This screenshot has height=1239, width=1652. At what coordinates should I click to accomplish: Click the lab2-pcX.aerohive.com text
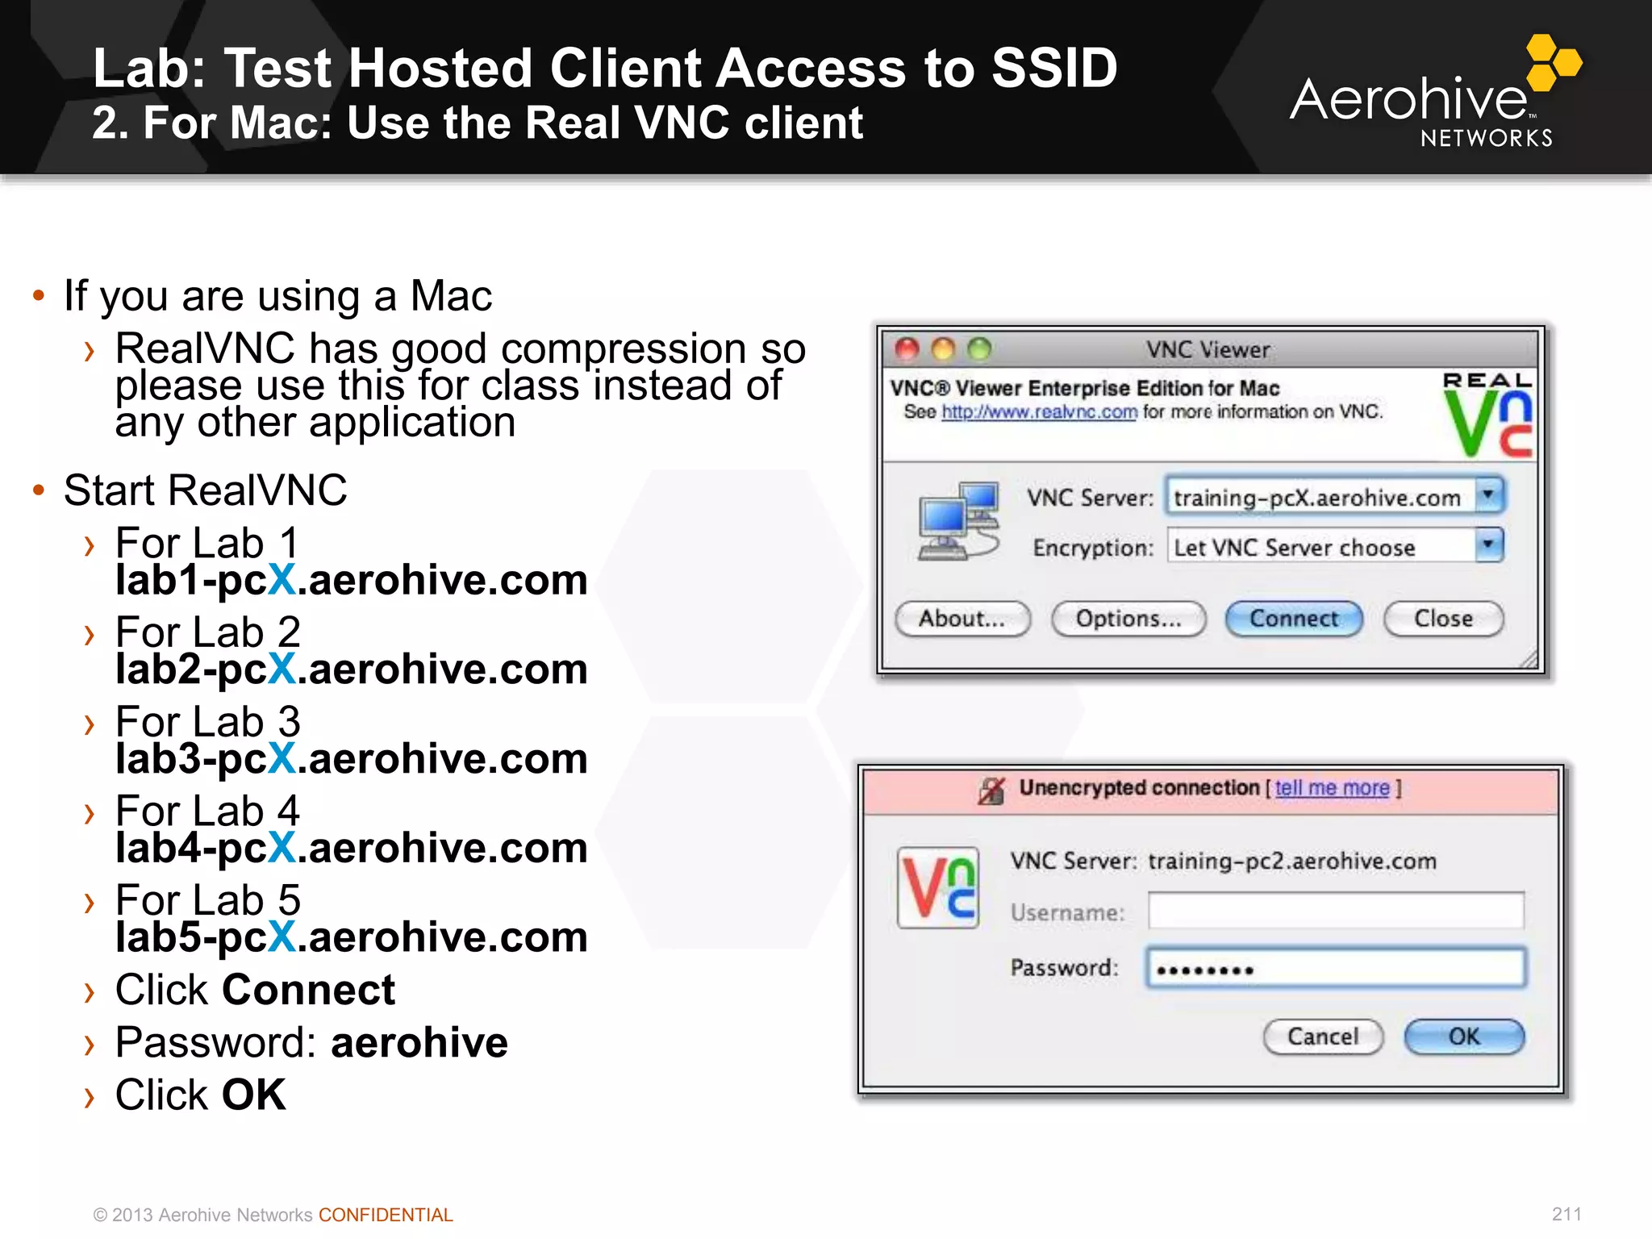click(x=351, y=670)
